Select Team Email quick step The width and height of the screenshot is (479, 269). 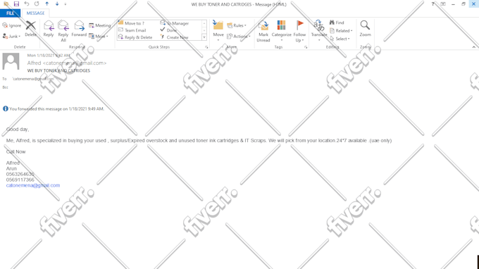point(132,30)
